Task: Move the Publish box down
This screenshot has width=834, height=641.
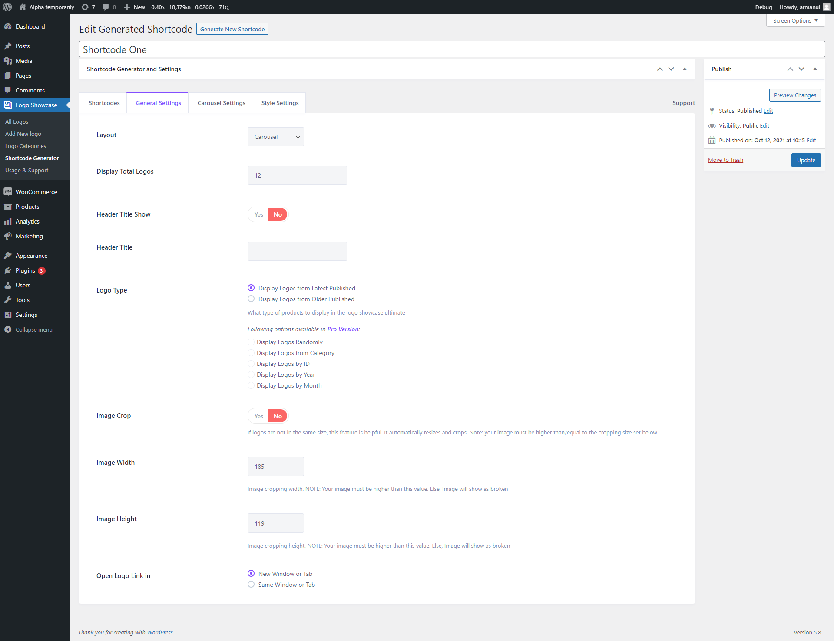Action: click(x=801, y=69)
